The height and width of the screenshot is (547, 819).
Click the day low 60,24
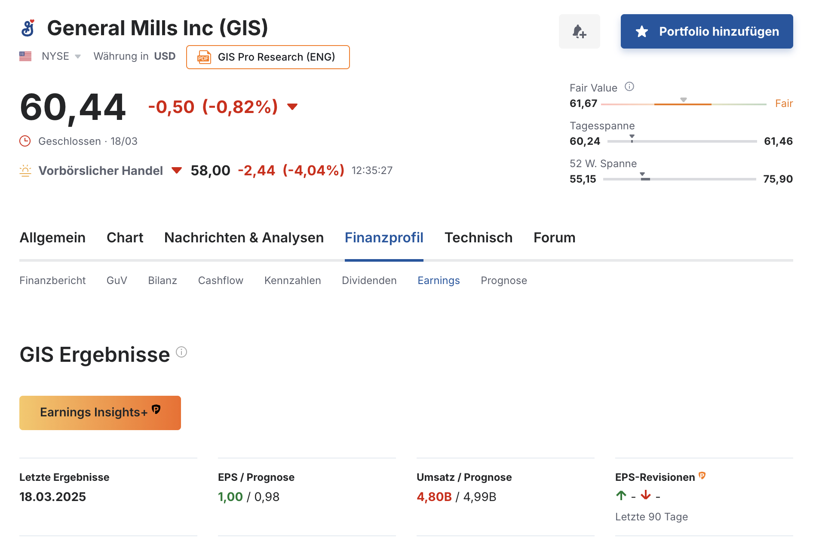[585, 141]
